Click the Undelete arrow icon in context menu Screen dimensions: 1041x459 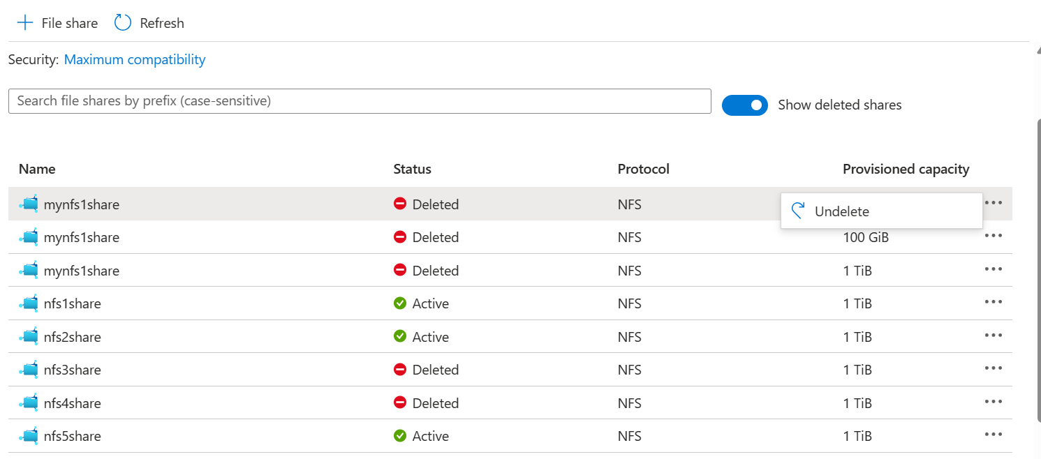click(798, 211)
